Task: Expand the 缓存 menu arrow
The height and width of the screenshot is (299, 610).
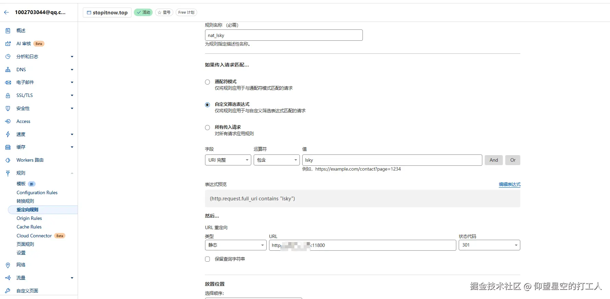Action: pos(72,147)
